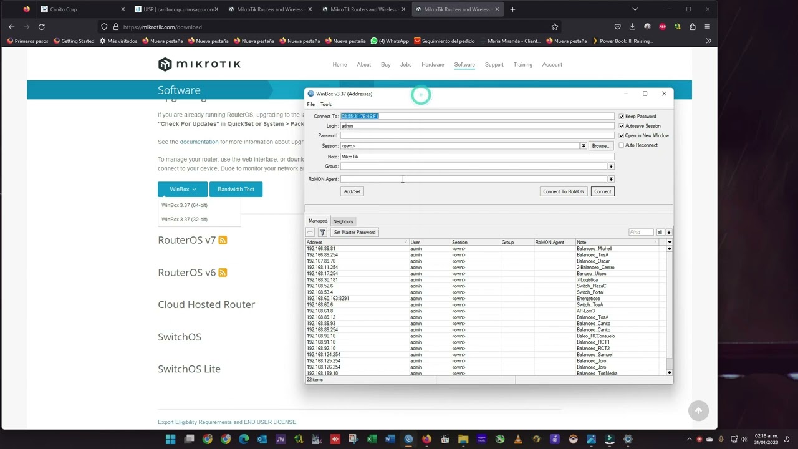Open Outlook from the taskbar
The height and width of the screenshot is (449, 798).
click(262, 439)
